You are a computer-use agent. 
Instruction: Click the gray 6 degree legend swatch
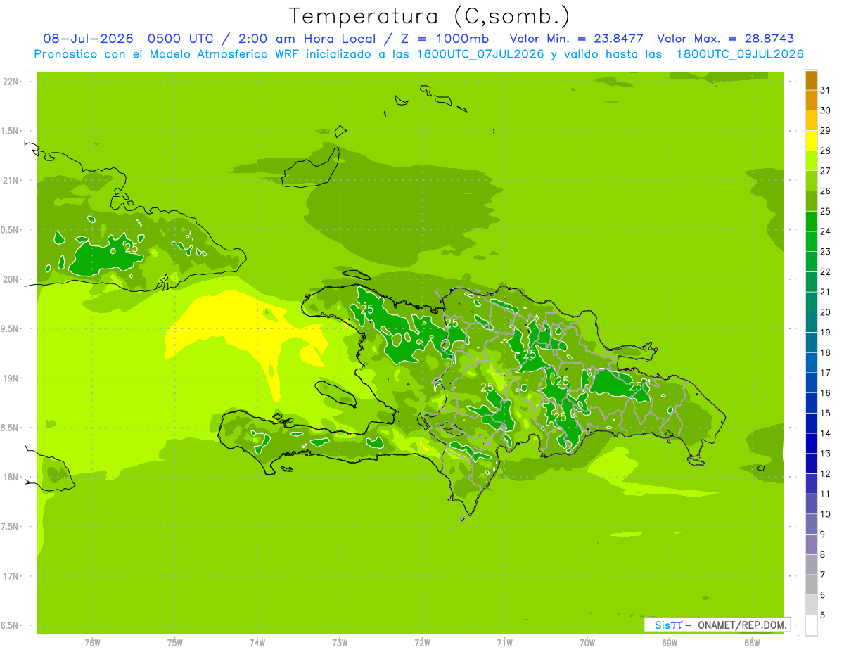pos(811,584)
